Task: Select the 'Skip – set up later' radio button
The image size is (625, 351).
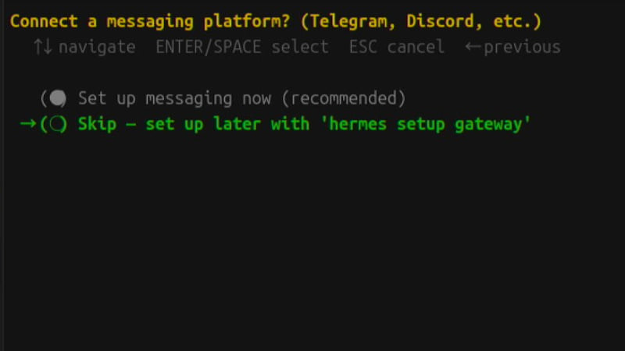Action: tap(54, 124)
